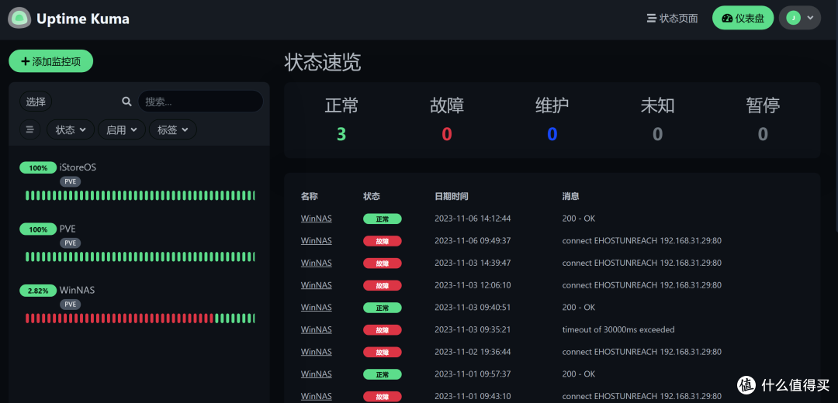Click the 100% uptime badge of iStoreOS

[38, 167]
